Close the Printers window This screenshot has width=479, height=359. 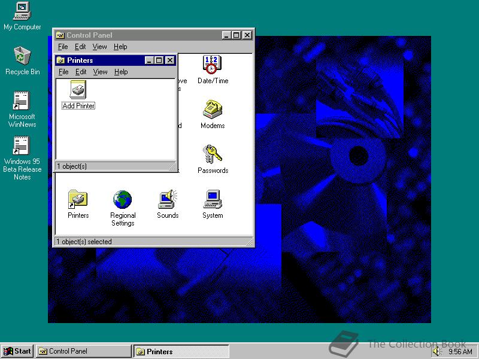(170, 60)
